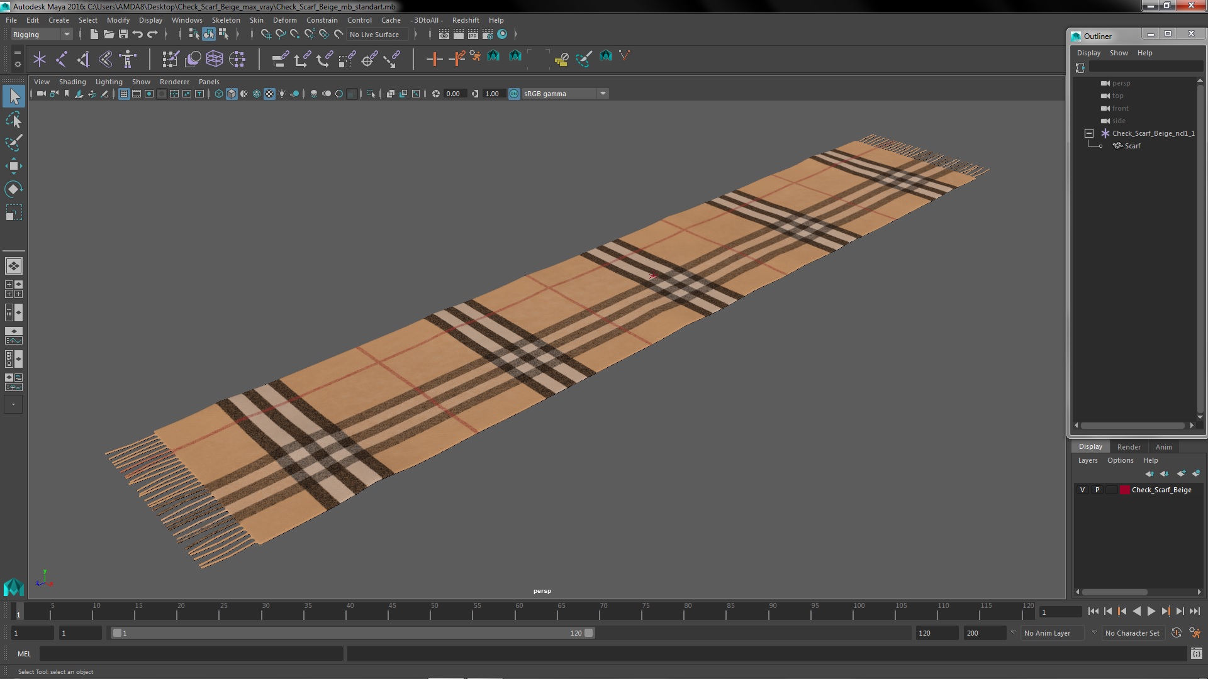
Task: Open animation preferences running-man icon
Action: click(1194, 633)
